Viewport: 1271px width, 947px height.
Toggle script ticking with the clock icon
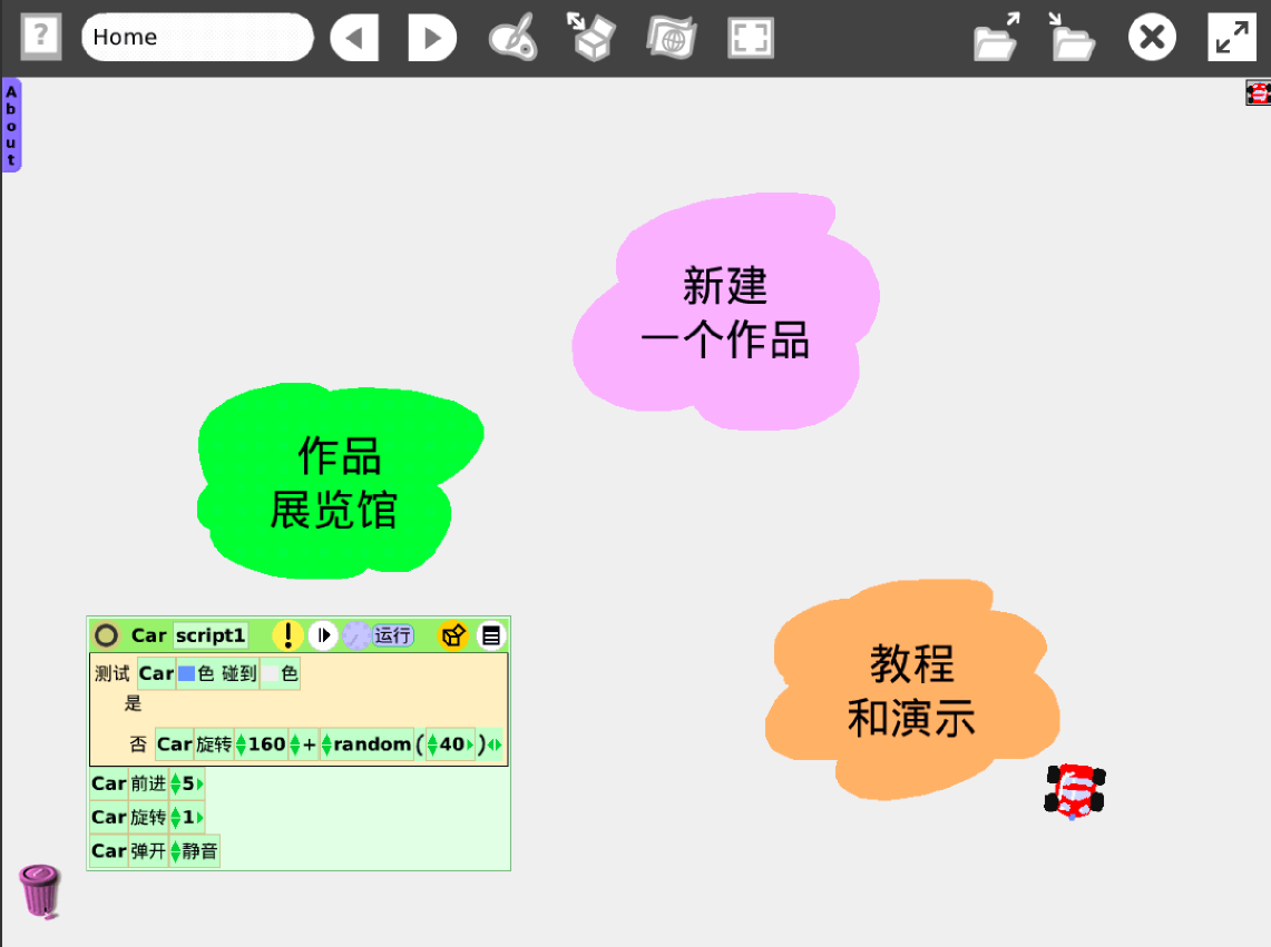[356, 635]
